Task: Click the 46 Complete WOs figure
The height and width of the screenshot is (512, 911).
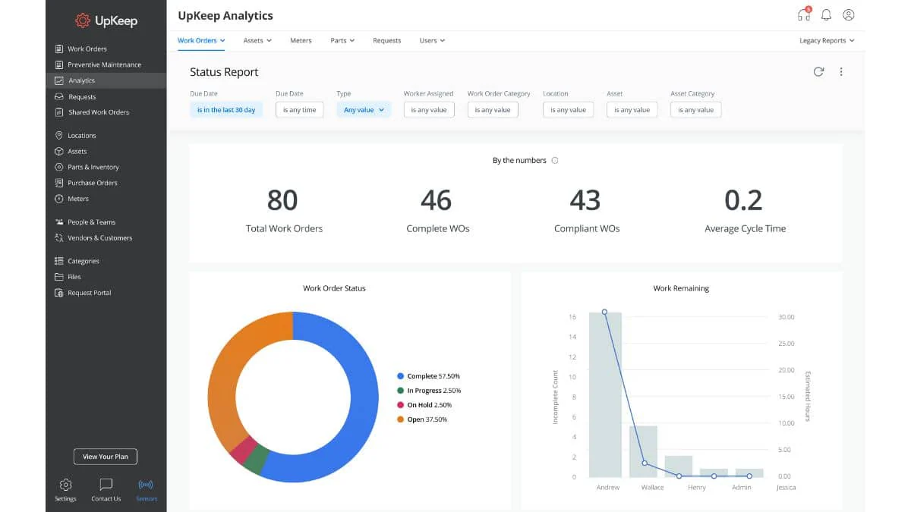Action: 437,200
